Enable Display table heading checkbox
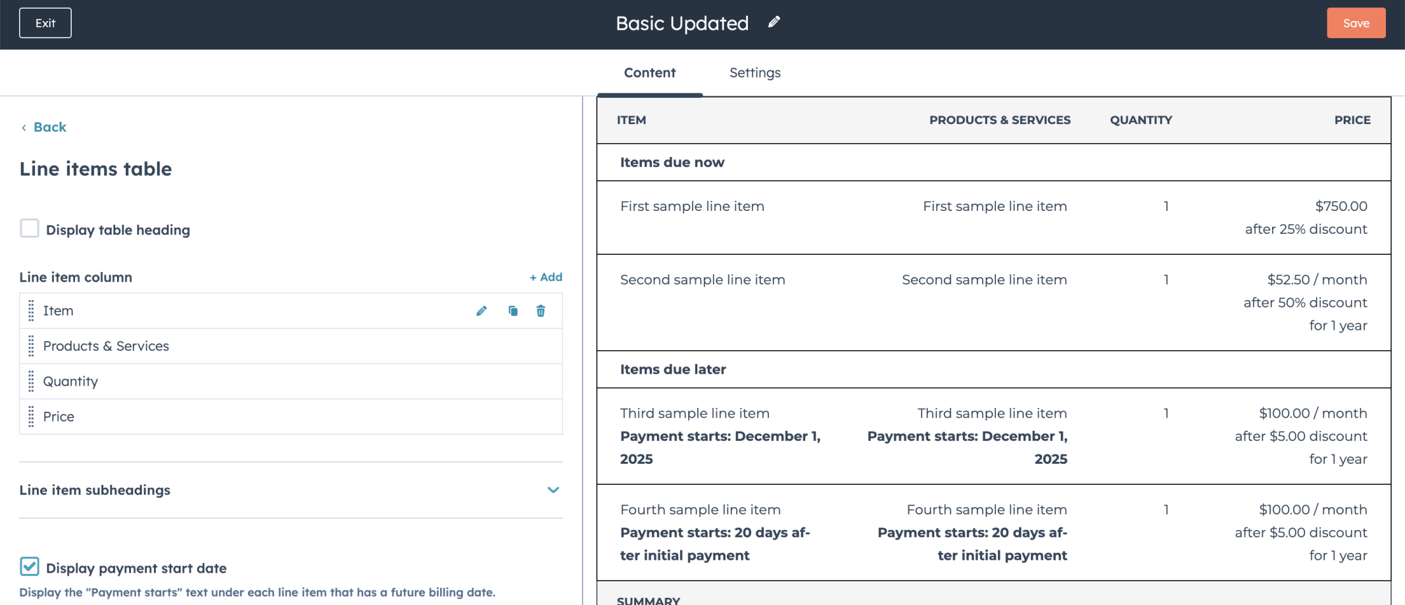This screenshot has width=1405, height=605. pyautogui.click(x=30, y=229)
